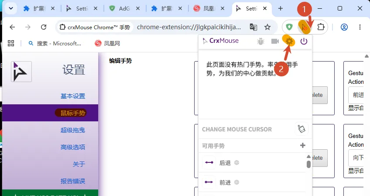Viewport: 370px width, 196px height.
Task: Click the CHANGE MOUSE CURSOR label
Action: click(237, 129)
